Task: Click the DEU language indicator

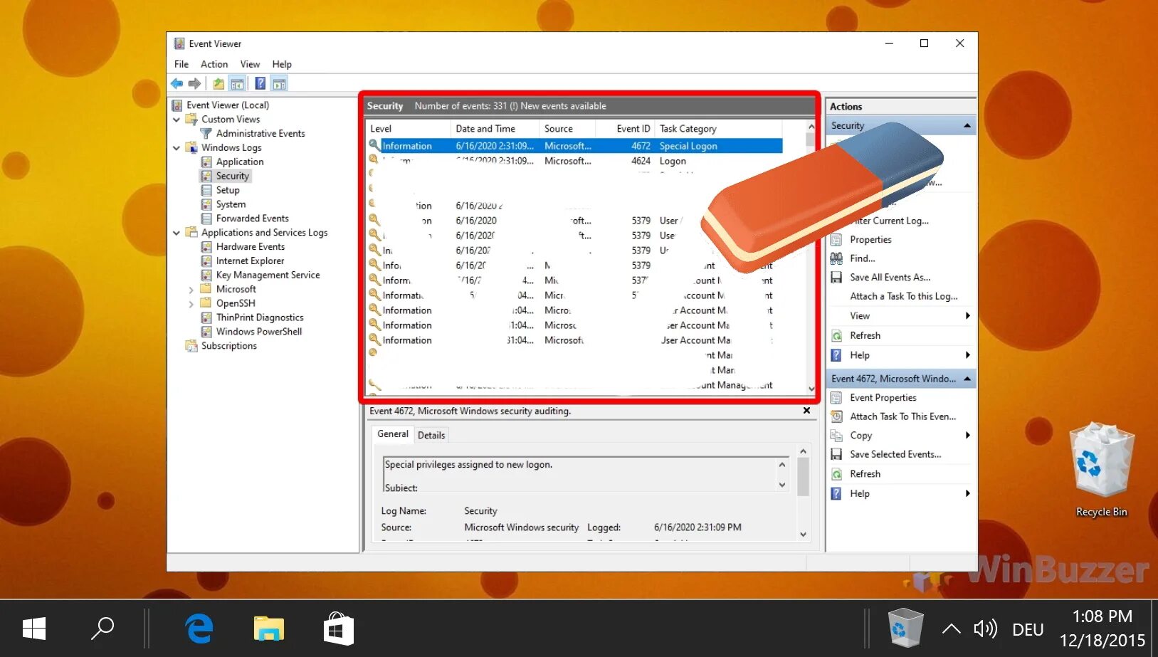Action: click(x=1028, y=629)
